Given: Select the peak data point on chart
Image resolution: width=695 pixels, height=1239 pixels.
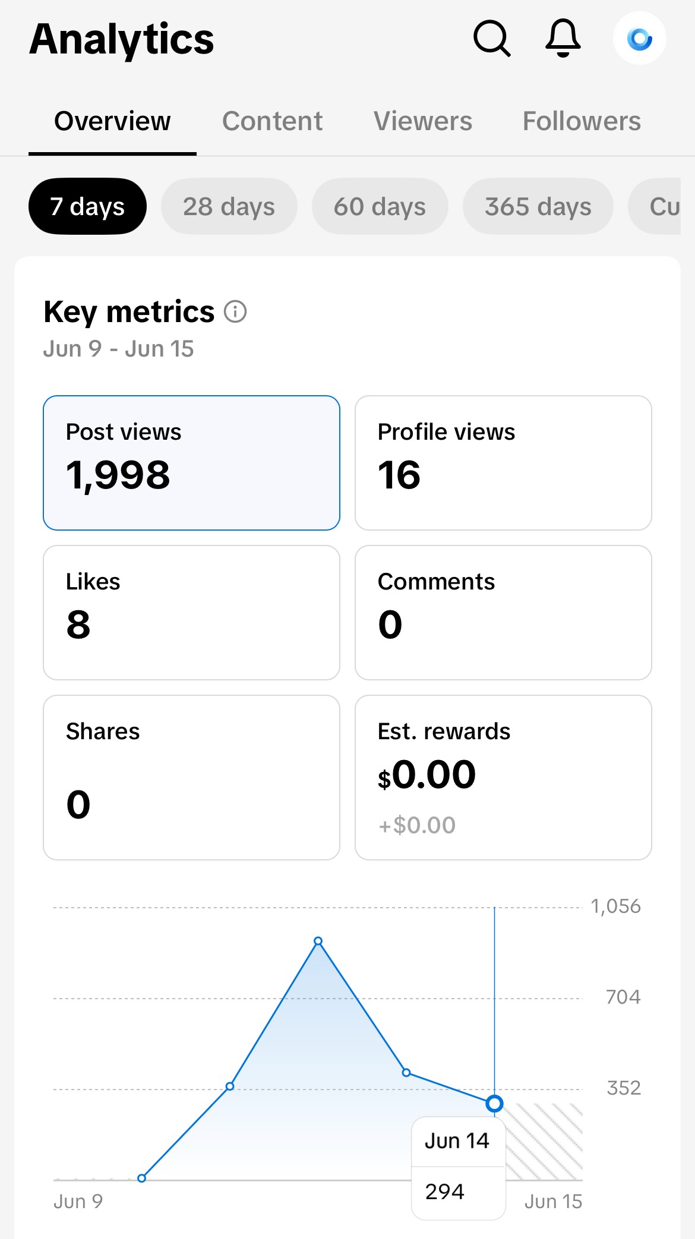Looking at the screenshot, I should click(x=318, y=941).
